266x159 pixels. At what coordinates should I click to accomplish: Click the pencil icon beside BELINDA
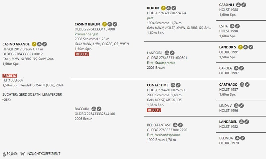(243, 138)
